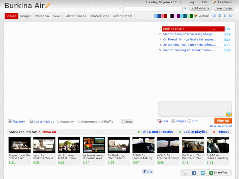
Task: Click the play arrow control
Action: pos(225,16)
